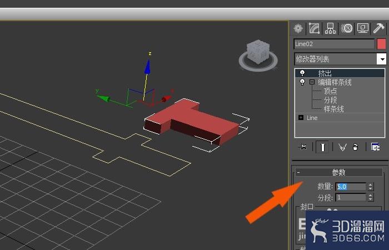Select the 分段 sub-object level
This screenshot has height=250, width=389.
click(x=330, y=100)
